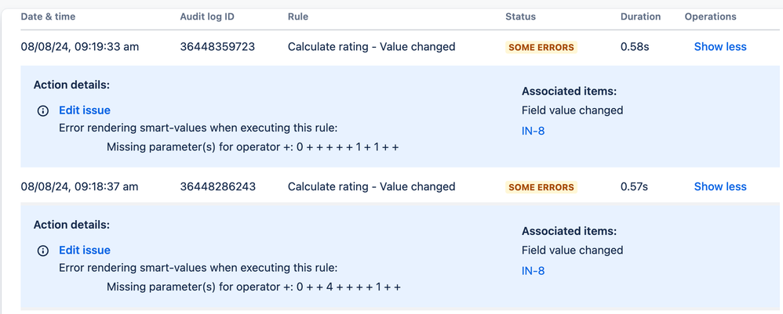This screenshot has height=314, width=783.
Task: Click the 08/08/24, 09:18:37 am timestamp
Action: [x=80, y=187]
